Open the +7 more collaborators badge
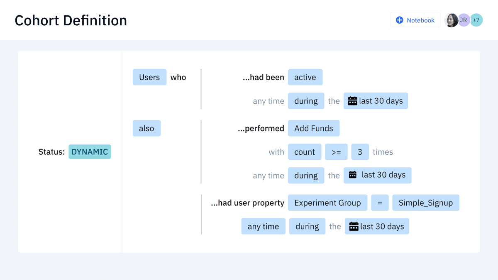Image resolution: width=498 pixels, height=280 pixels. 476,20
